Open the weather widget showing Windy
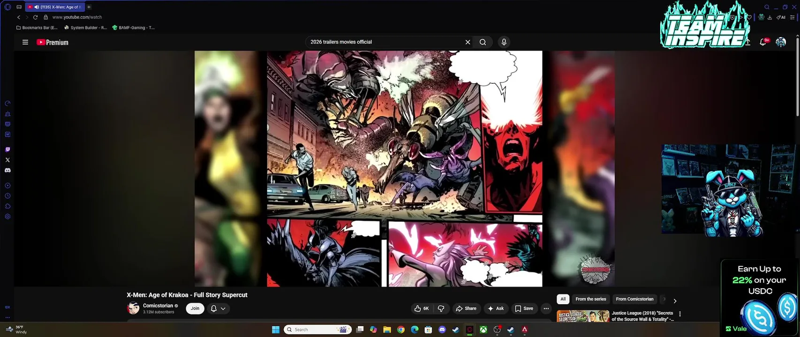This screenshot has height=337, width=800. pos(16,330)
